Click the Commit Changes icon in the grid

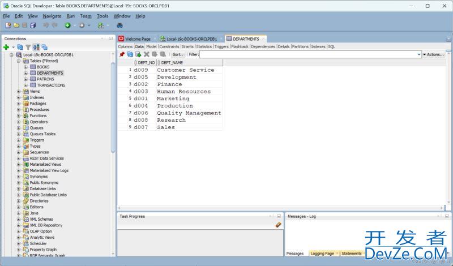[x=155, y=54]
